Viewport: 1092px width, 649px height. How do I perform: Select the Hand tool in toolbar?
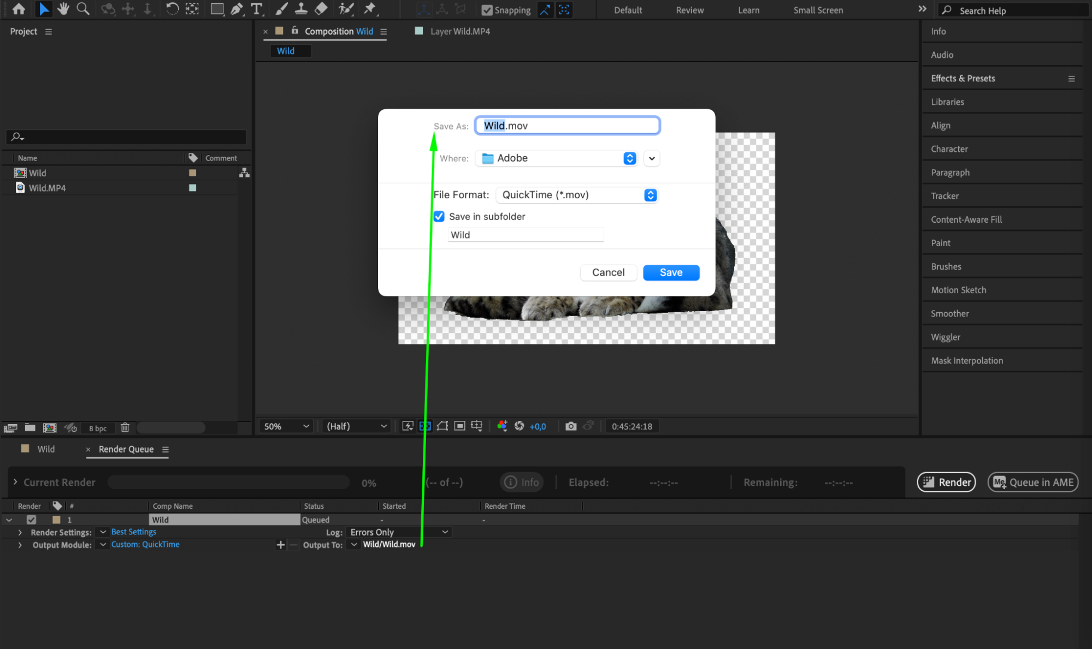click(63, 9)
